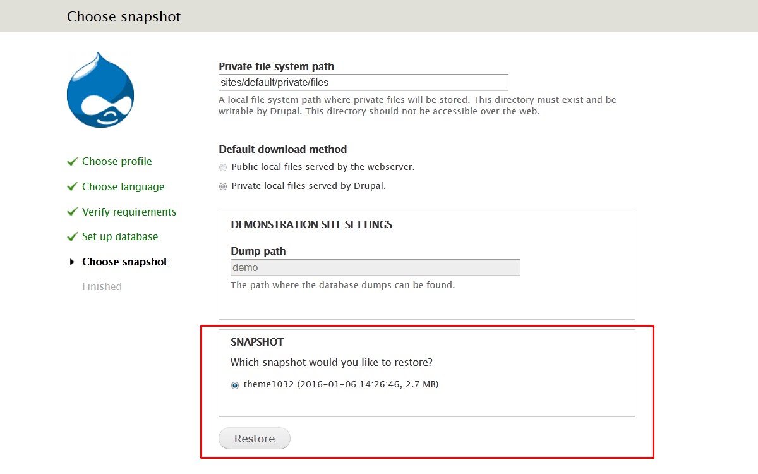This screenshot has width=758, height=474.
Task: Click the Finished step
Action: point(102,287)
